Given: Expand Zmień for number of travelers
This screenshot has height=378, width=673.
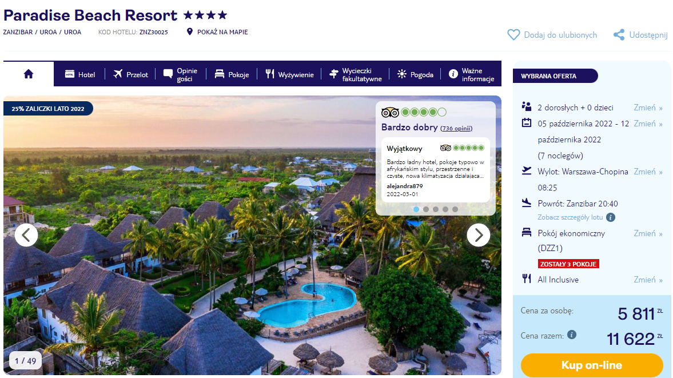Looking at the screenshot, I should [648, 108].
